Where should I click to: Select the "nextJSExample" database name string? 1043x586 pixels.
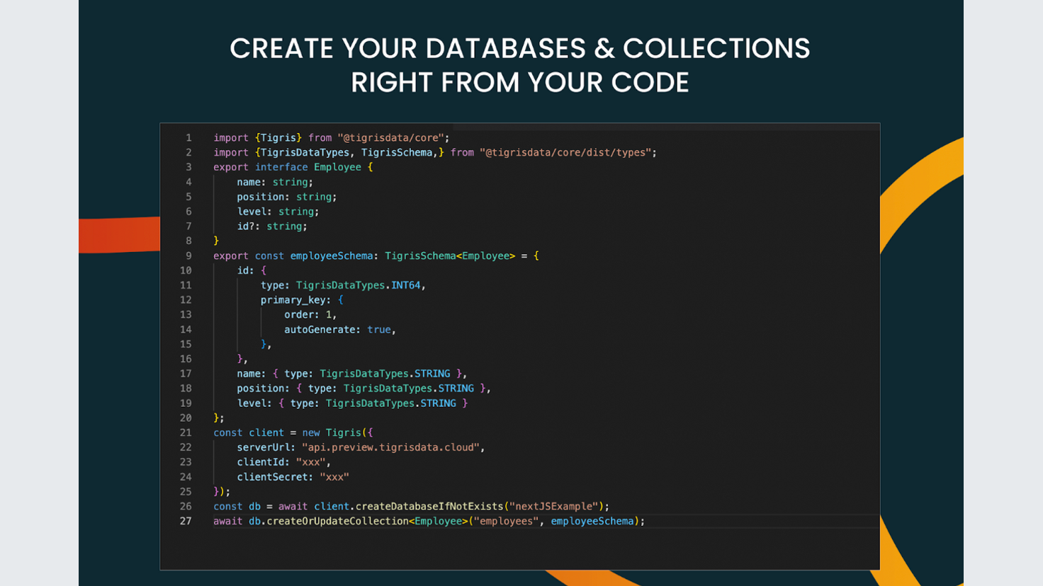554,506
